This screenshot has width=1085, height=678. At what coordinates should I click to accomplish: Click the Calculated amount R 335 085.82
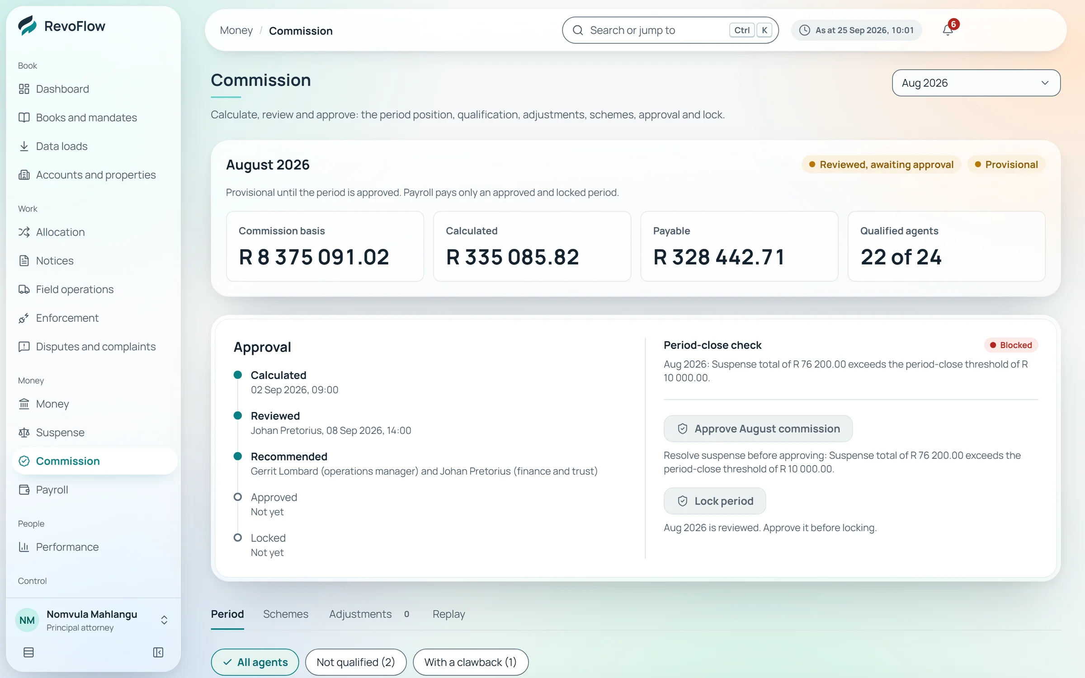513,257
